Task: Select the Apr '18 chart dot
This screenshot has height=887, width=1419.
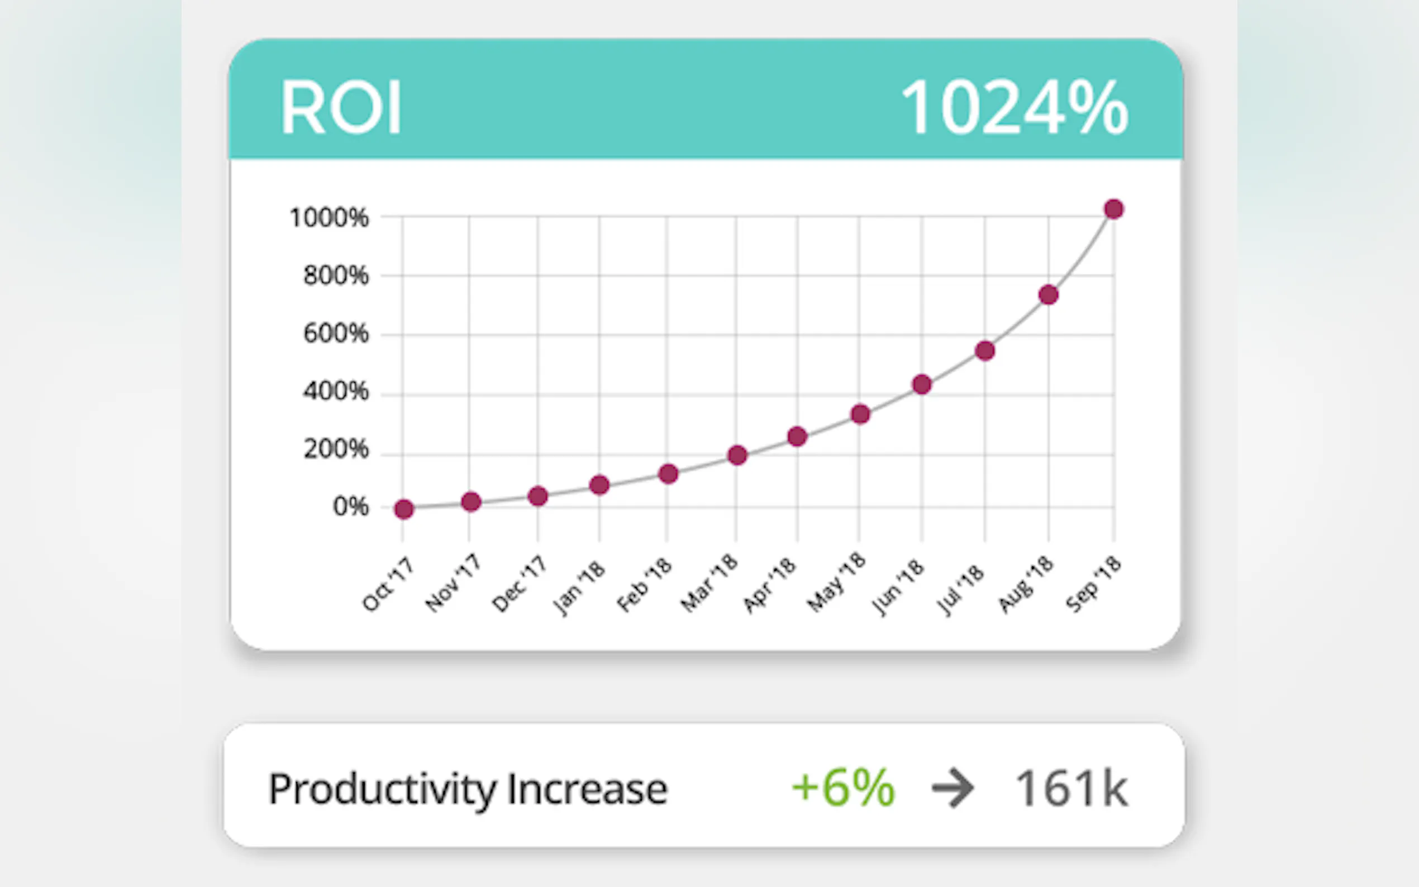Action: point(797,436)
